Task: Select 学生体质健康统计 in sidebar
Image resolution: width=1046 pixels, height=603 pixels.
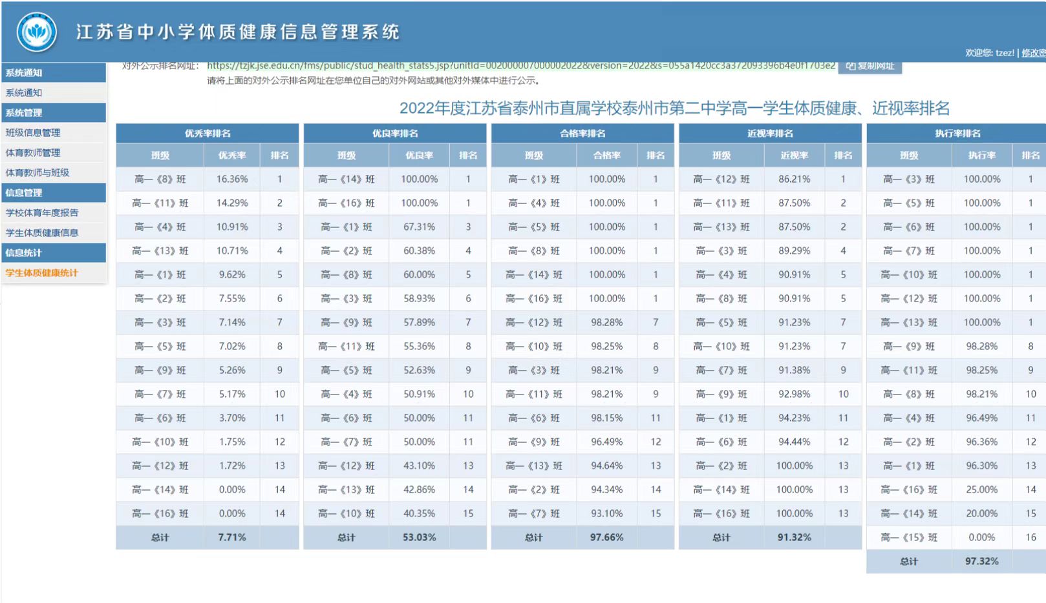Action: click(x=54, y=273)
